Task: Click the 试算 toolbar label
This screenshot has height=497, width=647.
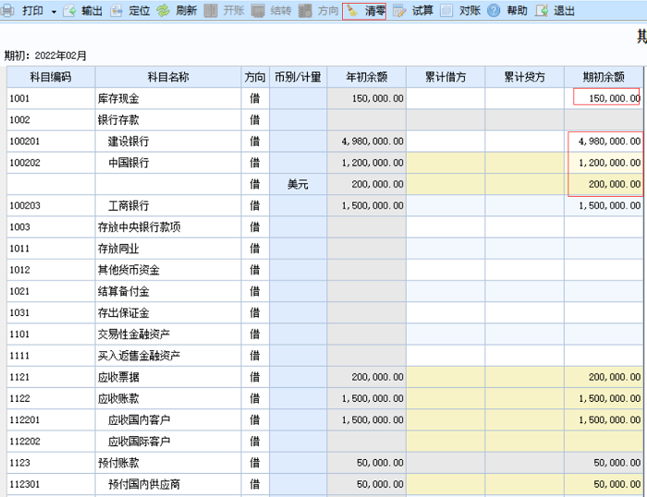Action: coord(422,11)
